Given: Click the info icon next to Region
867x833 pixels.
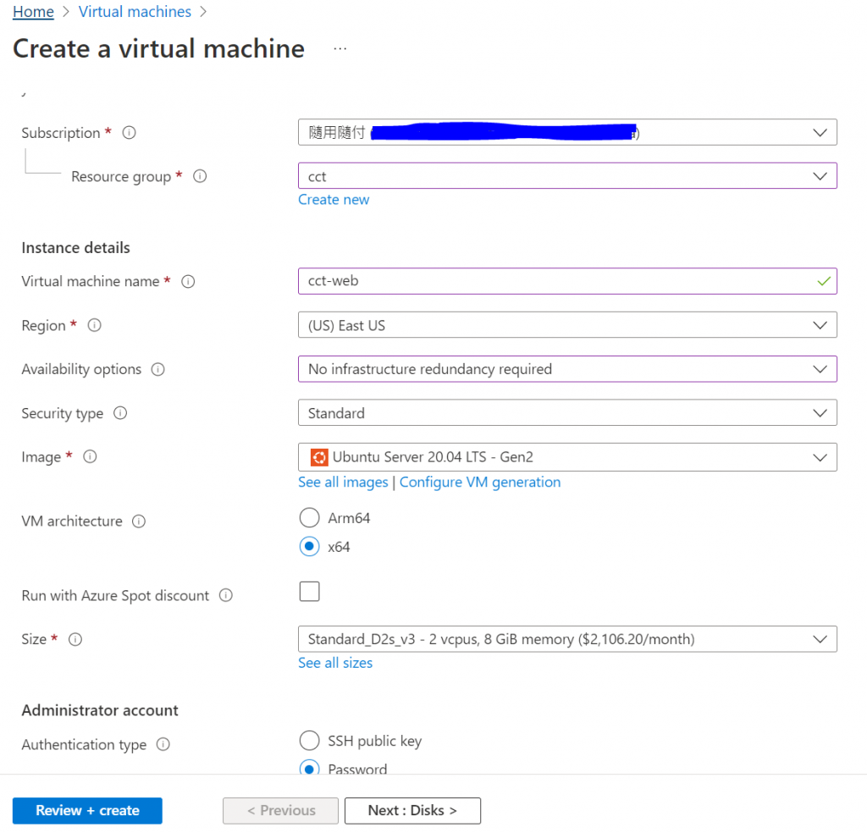Looking at the screenshot, I should pyautogui.click(x=95, y=325).
